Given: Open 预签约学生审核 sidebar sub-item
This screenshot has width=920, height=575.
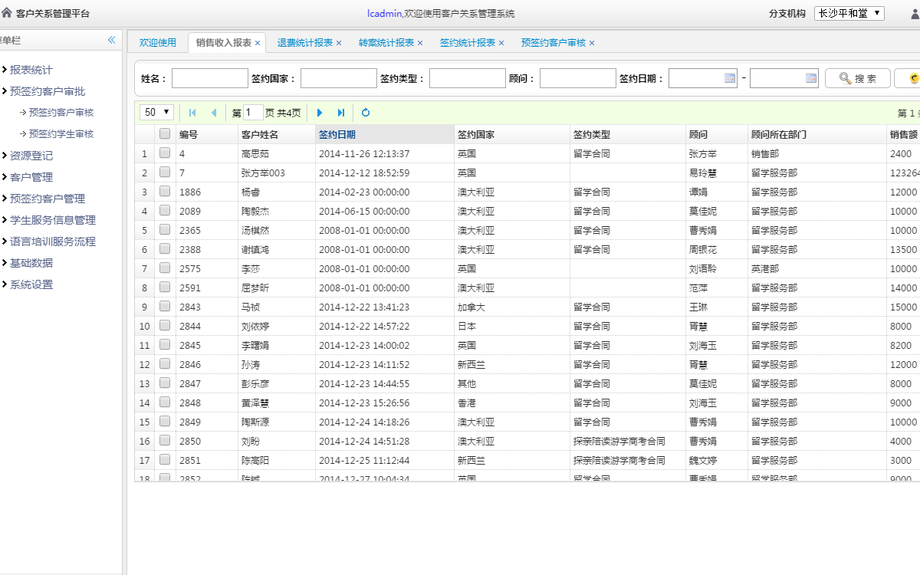Looking at the screenshot, I should tap(61, 134).
